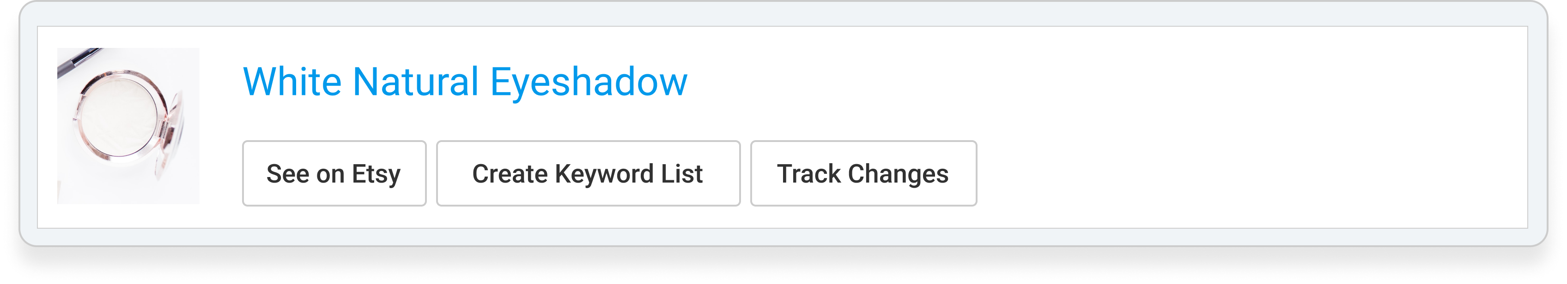Click the word White in the listing title
The width and height of the screenshot is (1567, 284).
(x=292, y=82)
